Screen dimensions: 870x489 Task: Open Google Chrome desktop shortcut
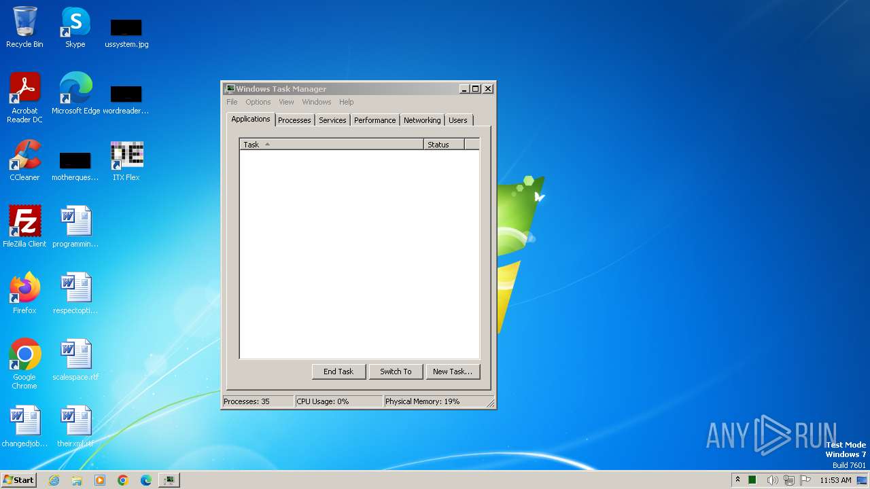[x=24, y=364]
